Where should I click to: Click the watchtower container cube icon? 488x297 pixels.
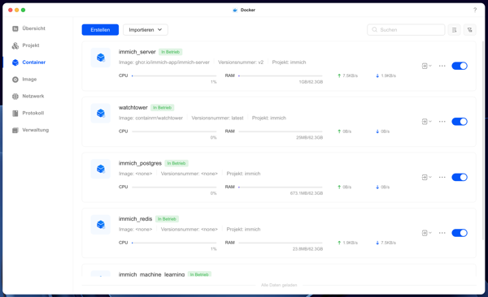click(101, 113)
